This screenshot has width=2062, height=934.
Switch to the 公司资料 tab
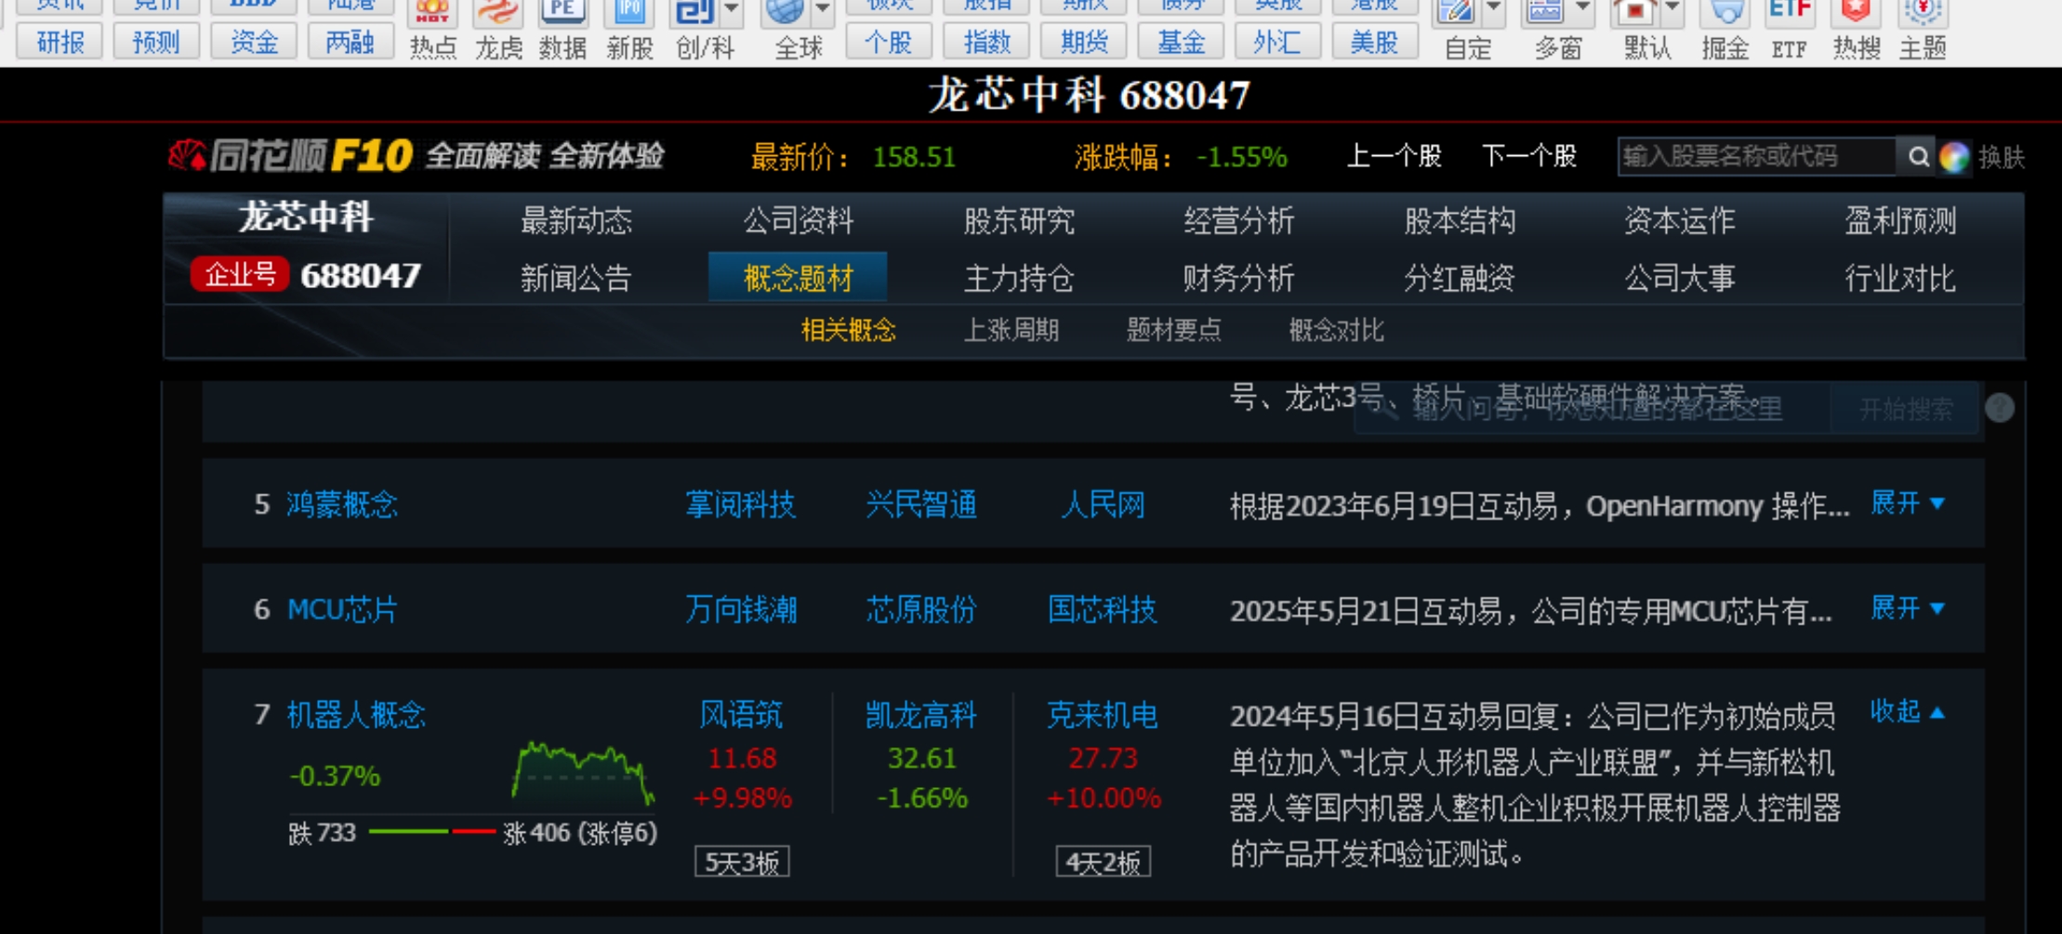pyautogui.click(x=798, y=221)
